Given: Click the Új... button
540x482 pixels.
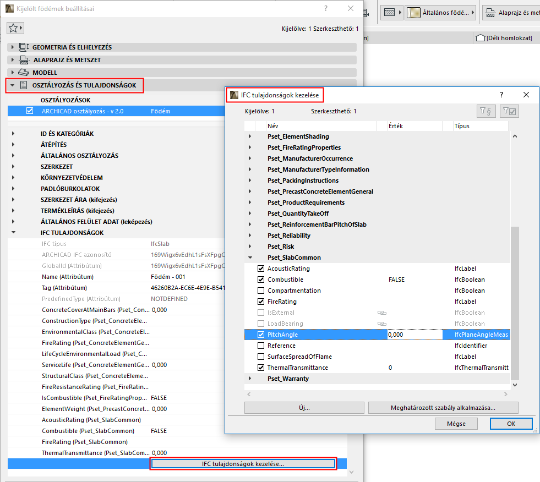Looking at the screenshot, I should 304,408.
